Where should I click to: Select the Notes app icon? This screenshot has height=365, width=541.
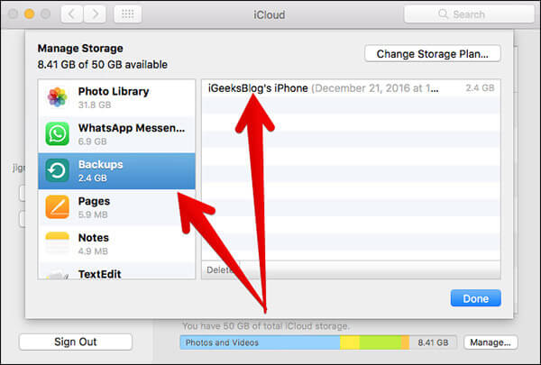click(58, 244)
